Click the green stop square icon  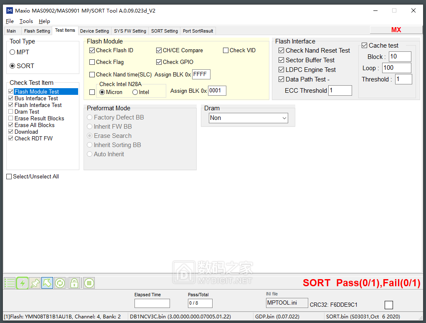[89, 283]
